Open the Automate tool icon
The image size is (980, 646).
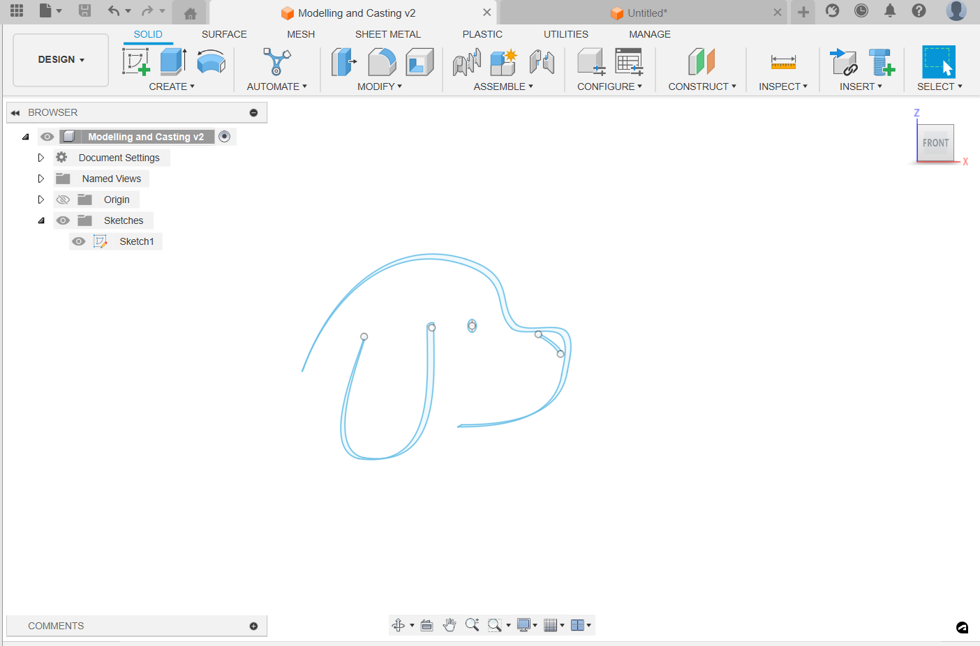pos(276,61)
